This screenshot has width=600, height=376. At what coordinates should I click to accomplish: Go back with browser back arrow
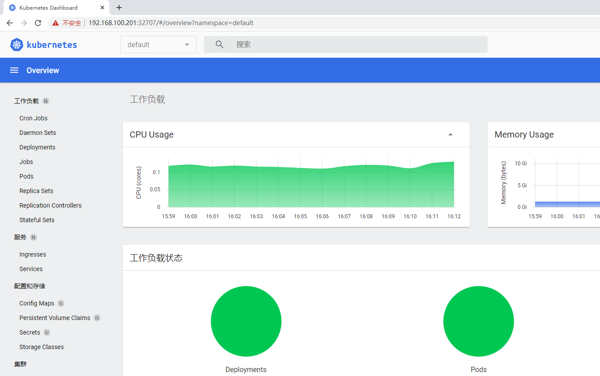tap(10, 23)
